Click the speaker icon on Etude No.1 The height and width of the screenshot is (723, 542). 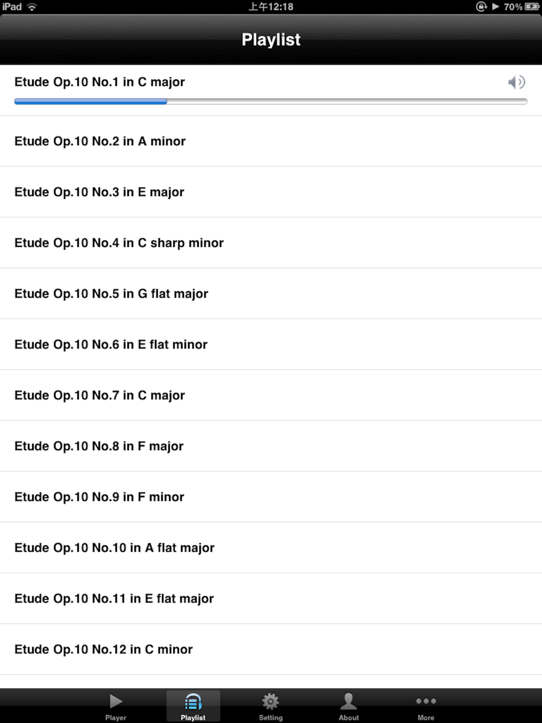[517, 82]
